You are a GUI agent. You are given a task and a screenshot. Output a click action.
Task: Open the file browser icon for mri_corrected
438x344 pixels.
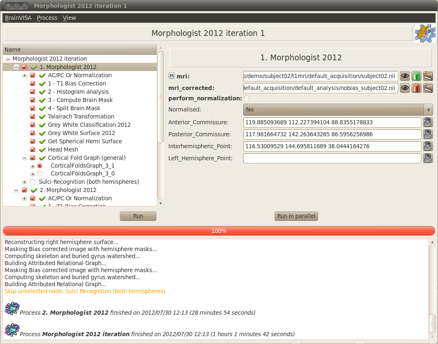pos(428,88)
